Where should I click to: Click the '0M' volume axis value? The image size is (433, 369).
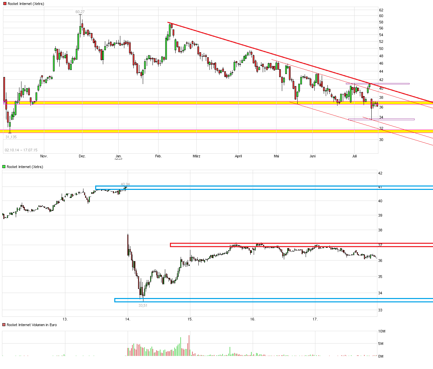point(381,356)
